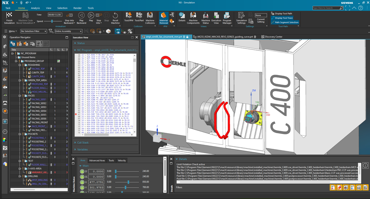Open the Menu dropdown
The image size is (370, 199).
click(11, 31)
